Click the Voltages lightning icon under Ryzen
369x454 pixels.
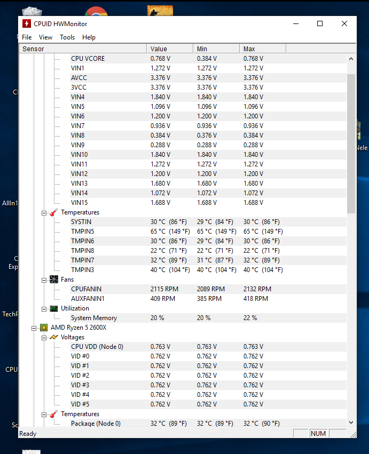point(54,337)
